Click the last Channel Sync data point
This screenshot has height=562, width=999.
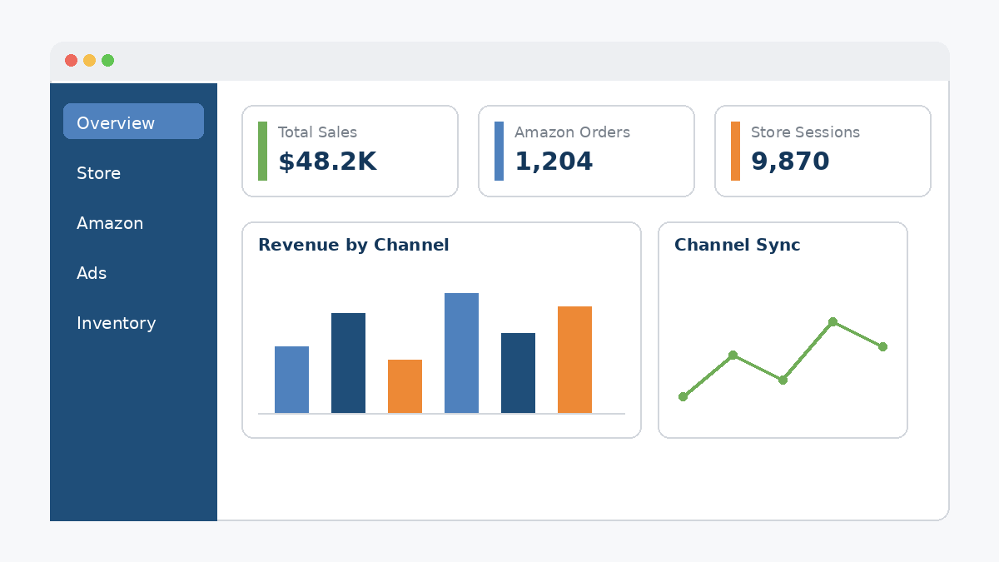click(882, 346)
